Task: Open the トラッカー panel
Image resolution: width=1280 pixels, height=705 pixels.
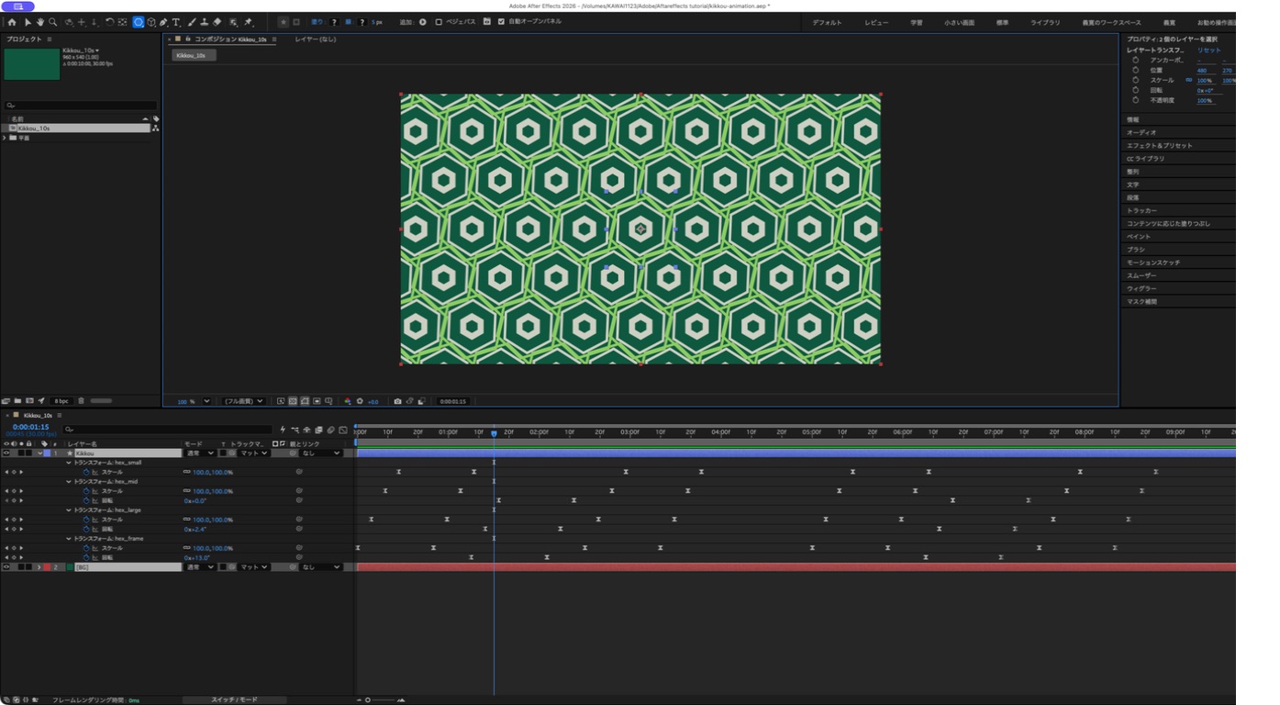Action: click(x=1142, y=210)
